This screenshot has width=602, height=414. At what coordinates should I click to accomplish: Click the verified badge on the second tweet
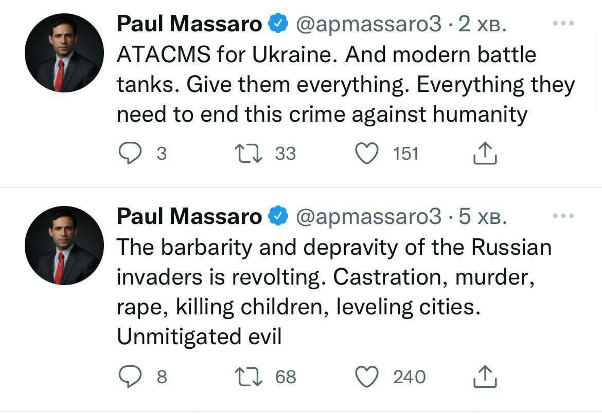tap(278, 217)
